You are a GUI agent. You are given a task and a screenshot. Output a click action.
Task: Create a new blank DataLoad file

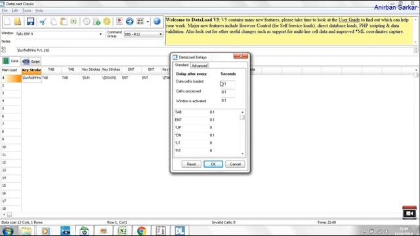coord(7,22)
